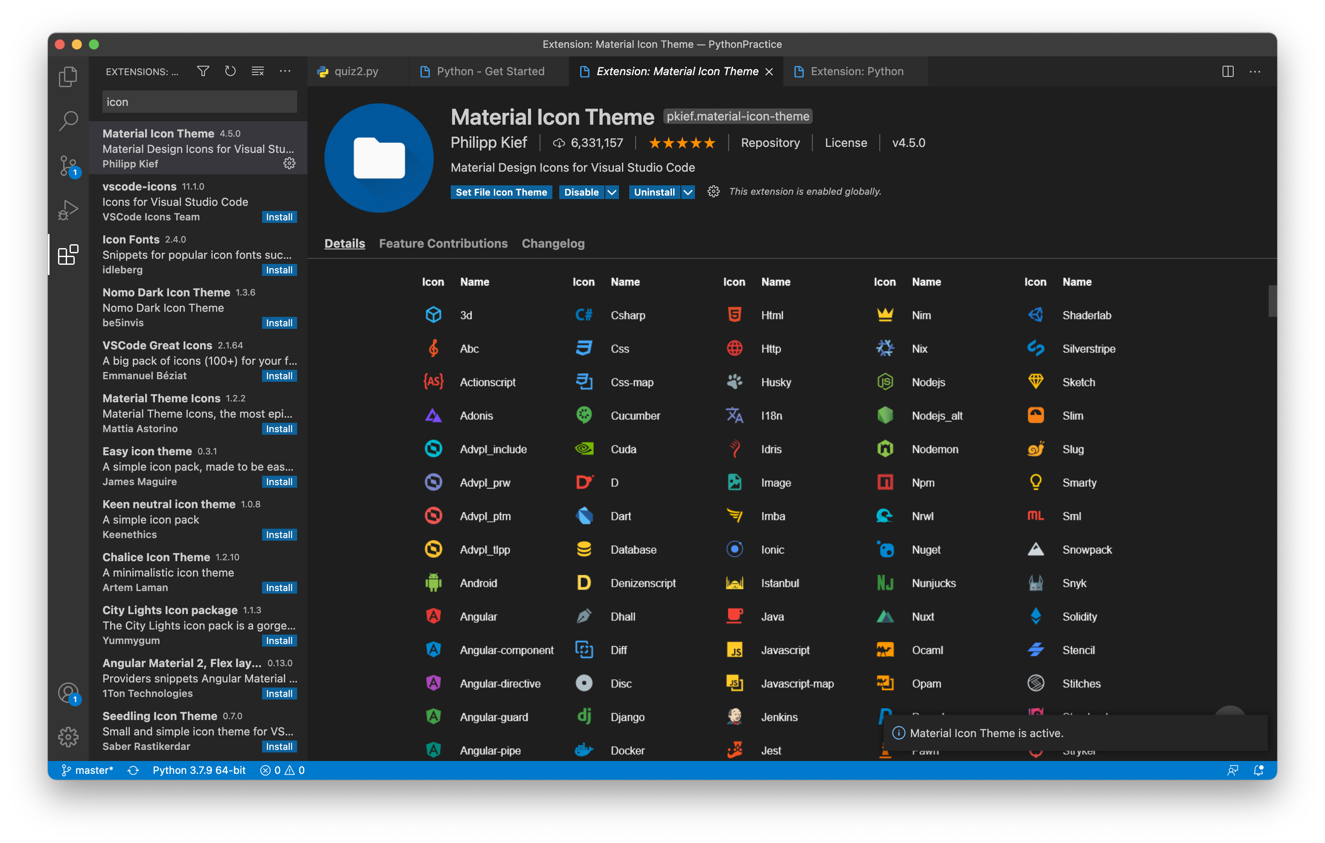Open problems view from errors and warnings count
Viewport: 1325px width, 843px height.
pyautogui.click(x=282, y=770)
